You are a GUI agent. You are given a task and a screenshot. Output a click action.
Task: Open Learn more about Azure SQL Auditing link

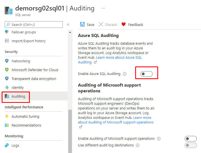click(119, 58)
